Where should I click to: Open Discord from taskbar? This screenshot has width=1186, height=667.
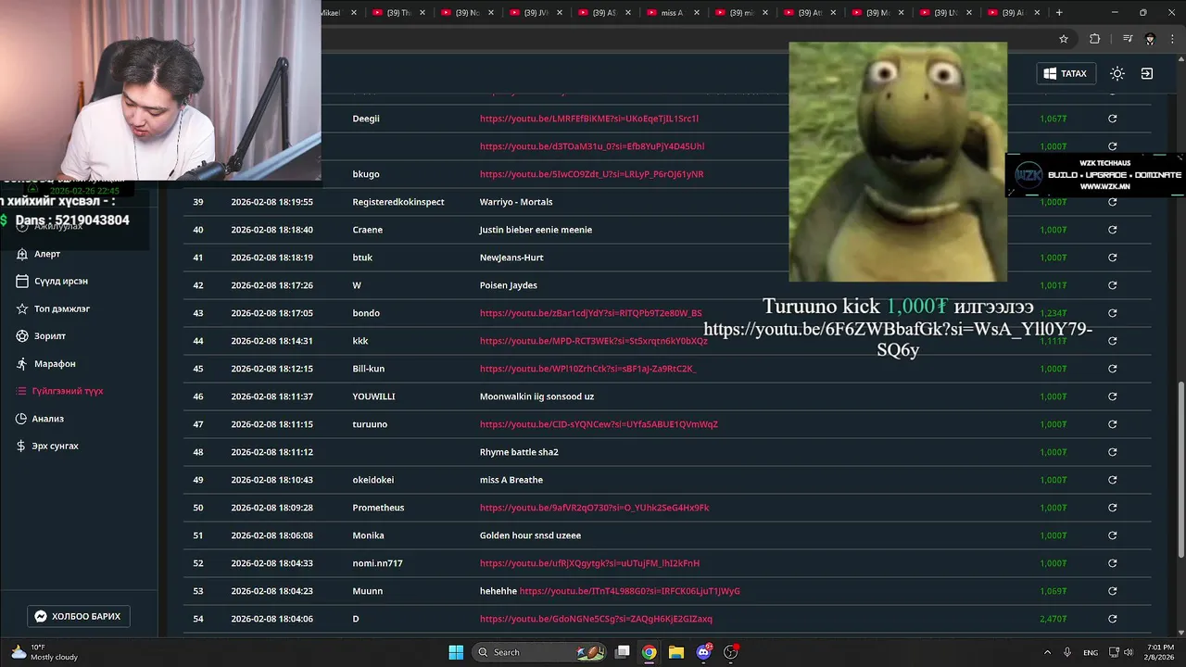coord(704,652)
